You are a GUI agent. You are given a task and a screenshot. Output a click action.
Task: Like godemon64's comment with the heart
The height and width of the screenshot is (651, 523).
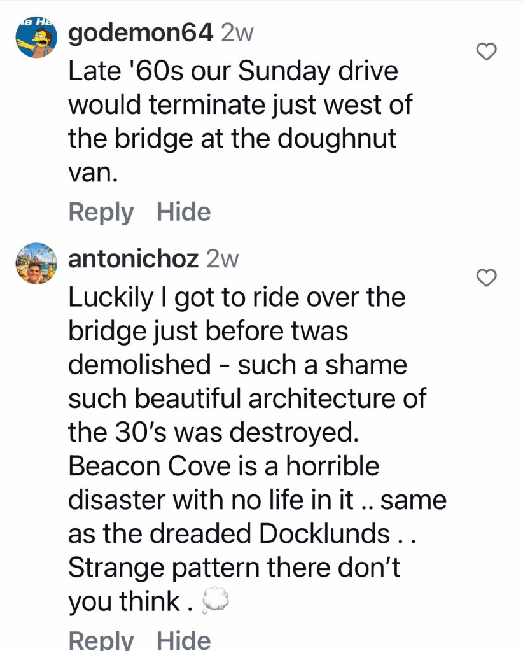[x=487, y=52]
